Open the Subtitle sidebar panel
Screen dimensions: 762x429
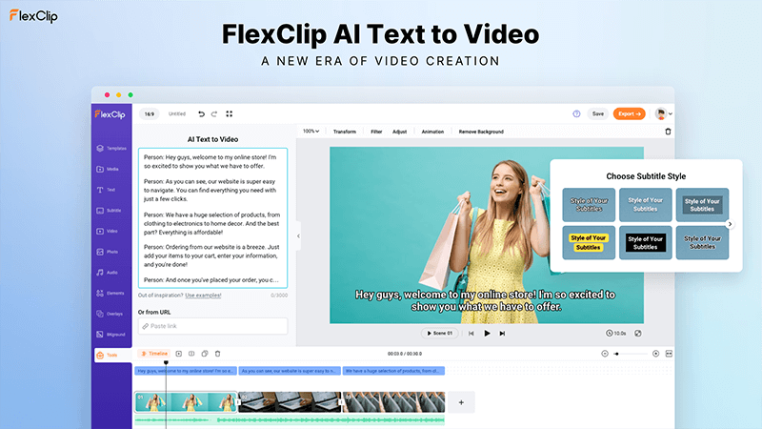pos(112,210)
